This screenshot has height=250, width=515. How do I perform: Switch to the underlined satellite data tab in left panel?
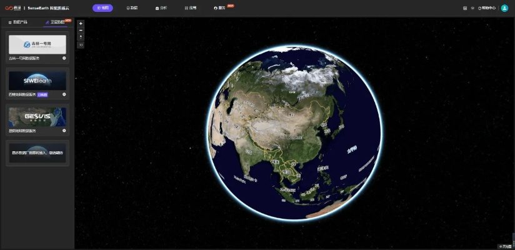click(56, 22)
